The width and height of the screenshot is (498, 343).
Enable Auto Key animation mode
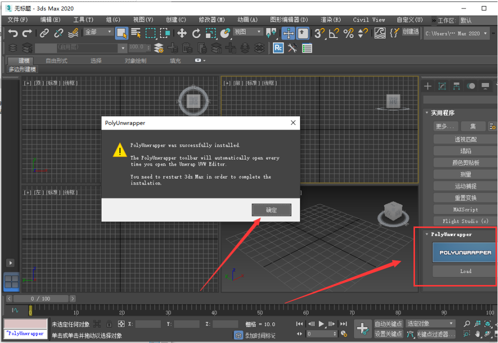[x=389, y=324]
